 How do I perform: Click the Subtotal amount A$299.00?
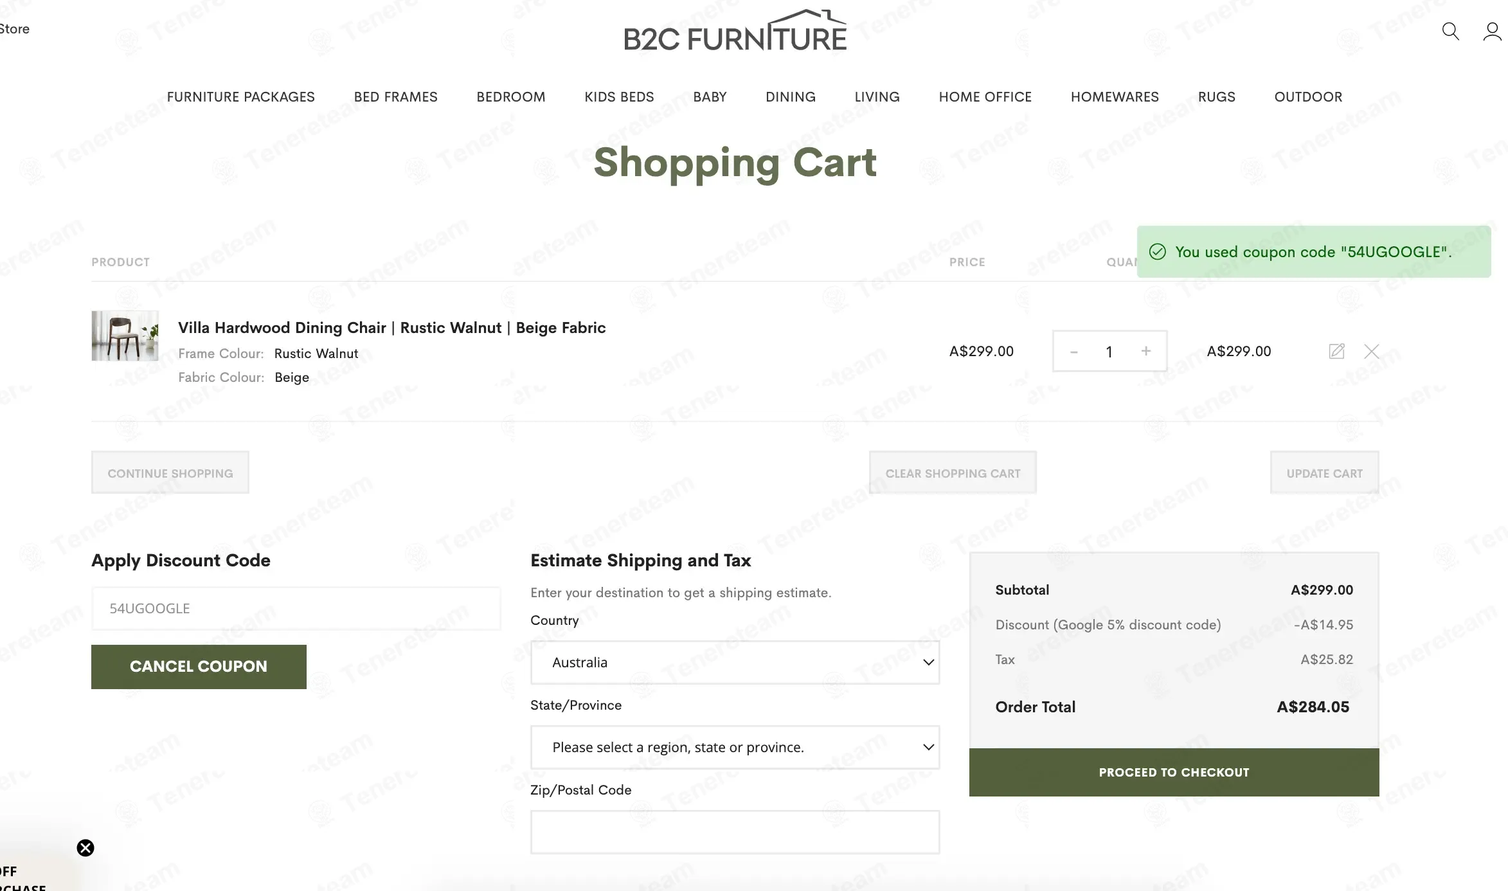tap(1322, 590)
